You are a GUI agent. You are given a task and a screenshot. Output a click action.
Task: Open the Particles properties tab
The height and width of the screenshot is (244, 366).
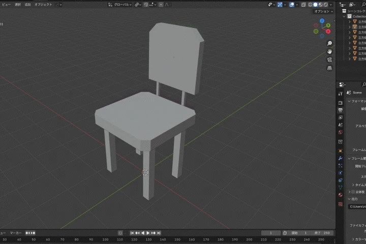pyautogui.click(x=340, y=166)
